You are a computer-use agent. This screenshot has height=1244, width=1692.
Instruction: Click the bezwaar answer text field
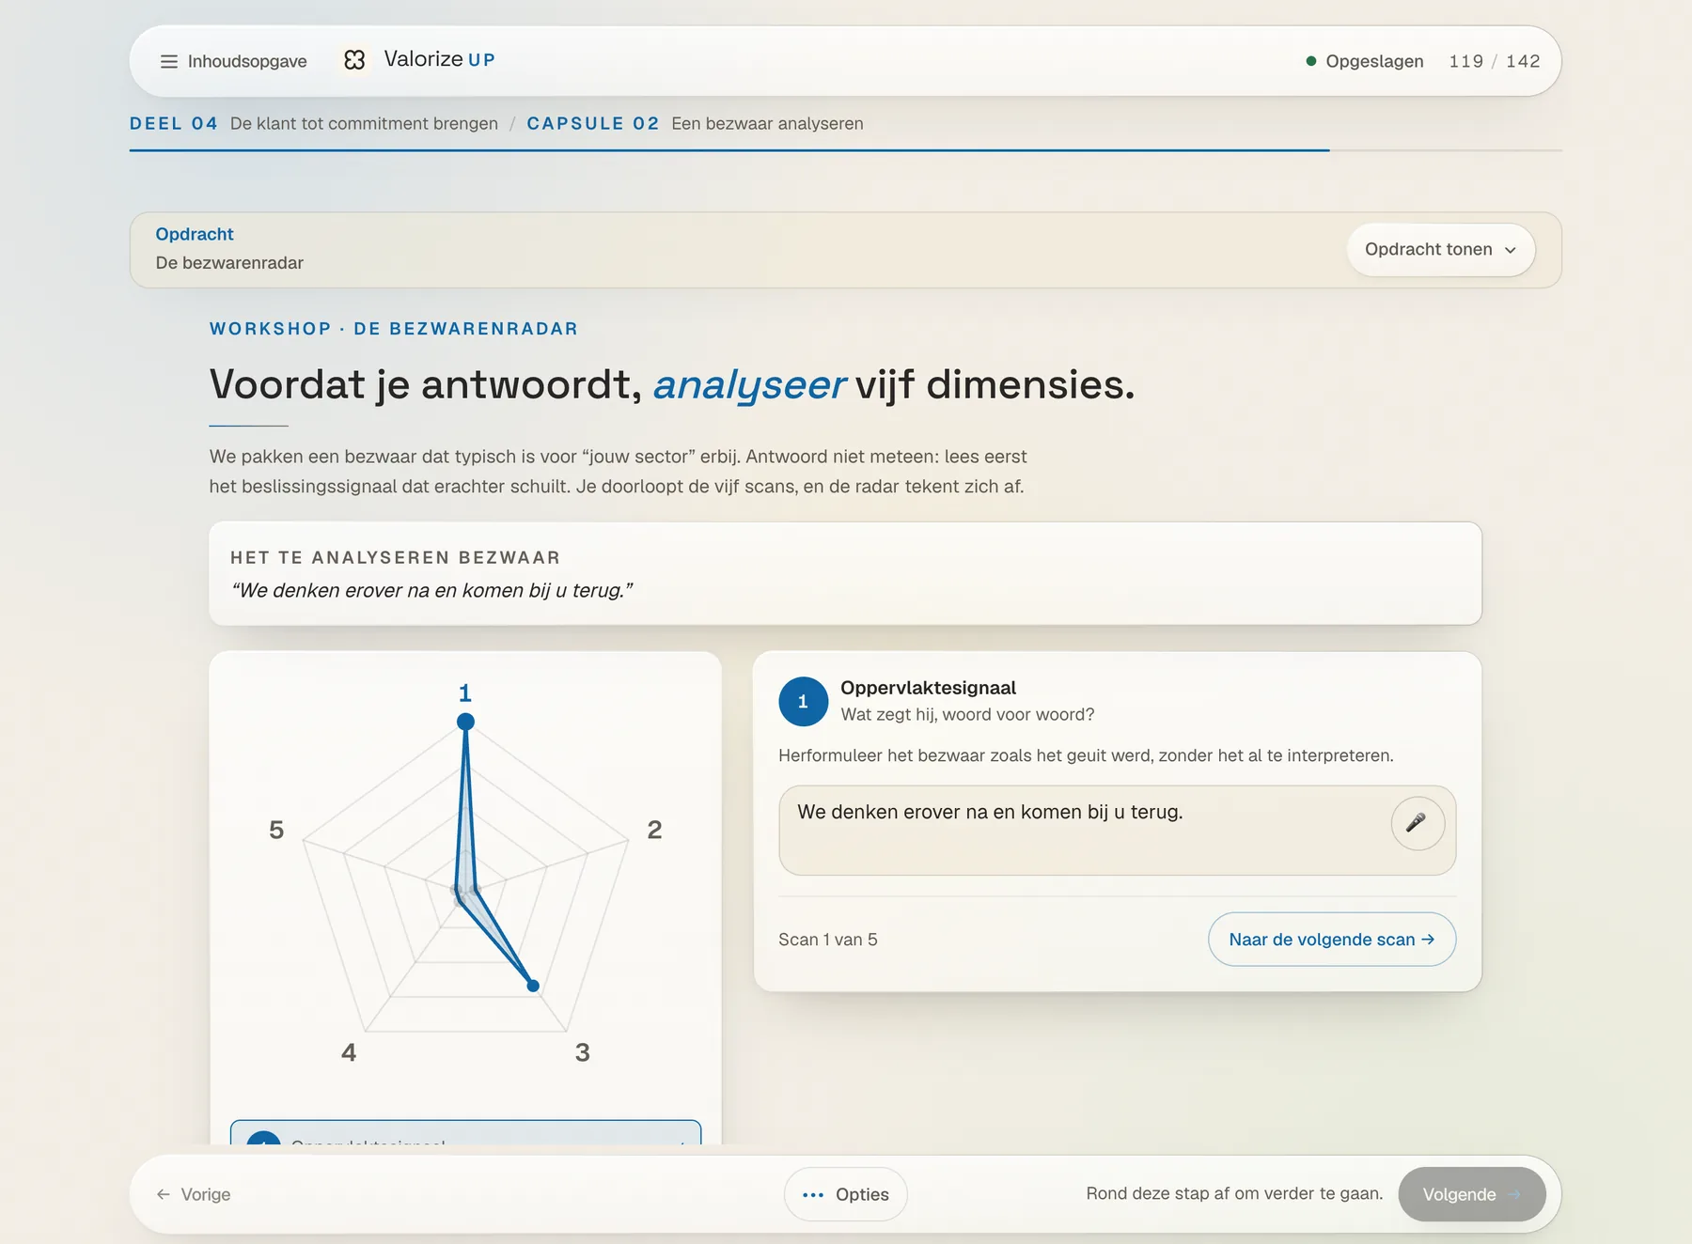click(1117, 831)
